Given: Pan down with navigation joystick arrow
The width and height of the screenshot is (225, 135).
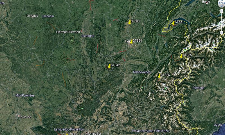Looking at the screenshot, I should pos(222,6).
